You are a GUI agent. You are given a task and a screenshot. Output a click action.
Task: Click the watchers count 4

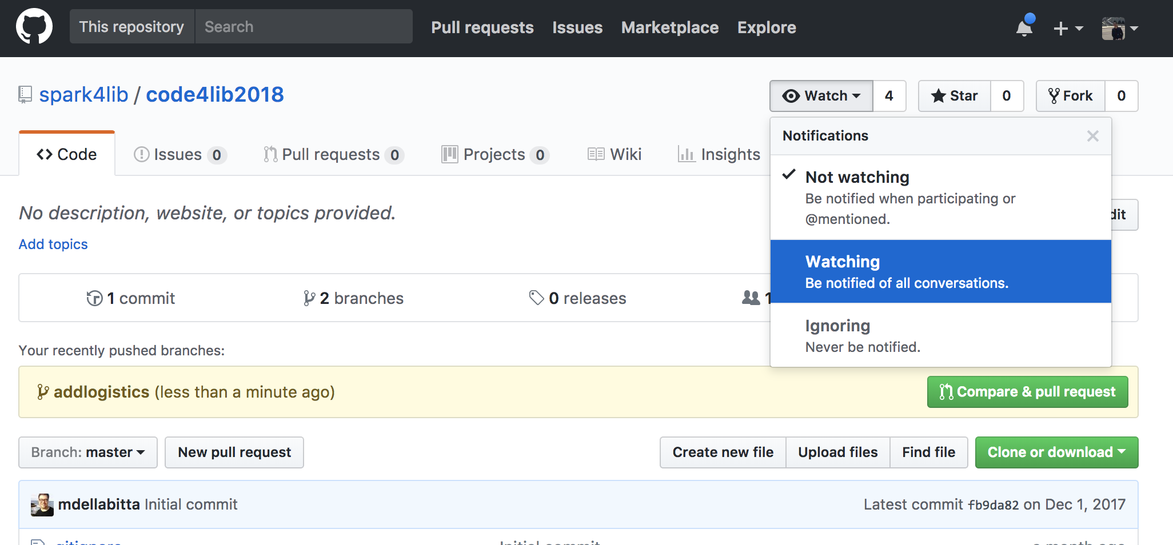(889, 96)
